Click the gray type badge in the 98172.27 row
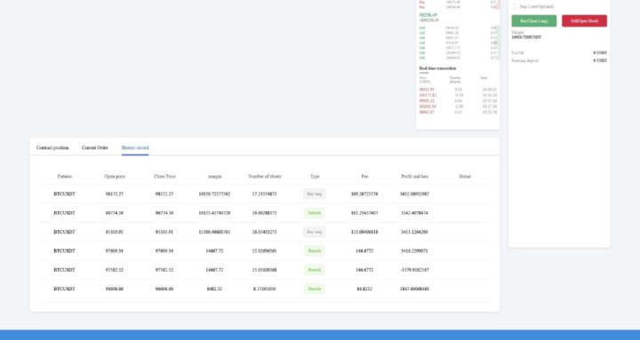Viewport: 640px width, 340px height. click(x=315, y=194)
